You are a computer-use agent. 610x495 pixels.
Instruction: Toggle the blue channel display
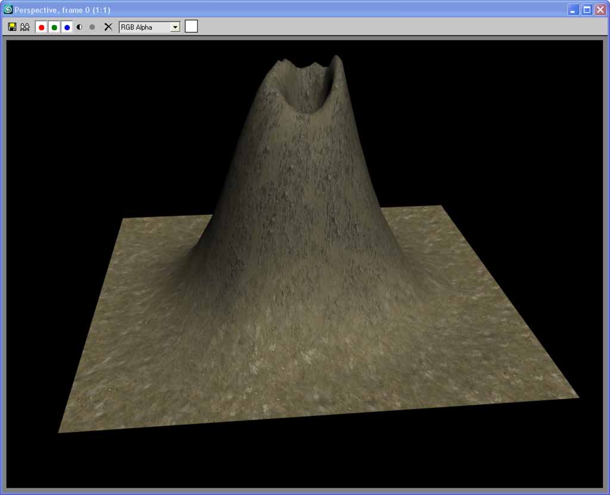[67, 27]
